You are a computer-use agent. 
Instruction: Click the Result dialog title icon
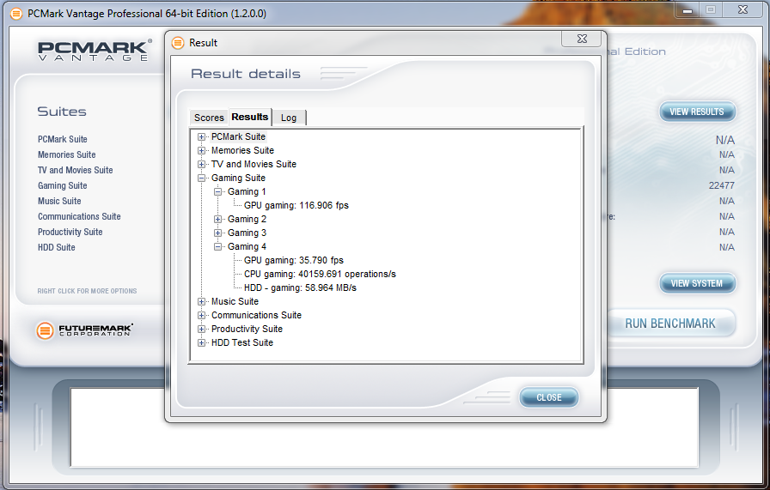(x=178, y=43)
